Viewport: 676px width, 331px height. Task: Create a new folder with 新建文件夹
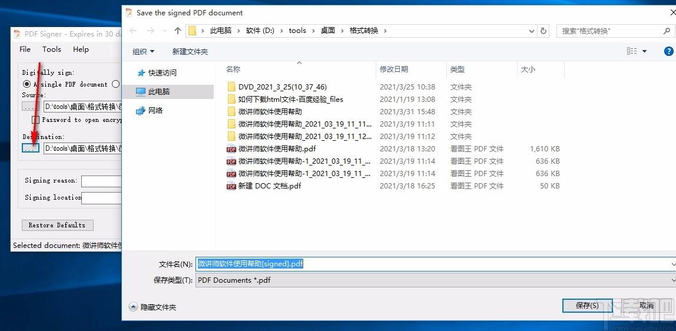190,52
